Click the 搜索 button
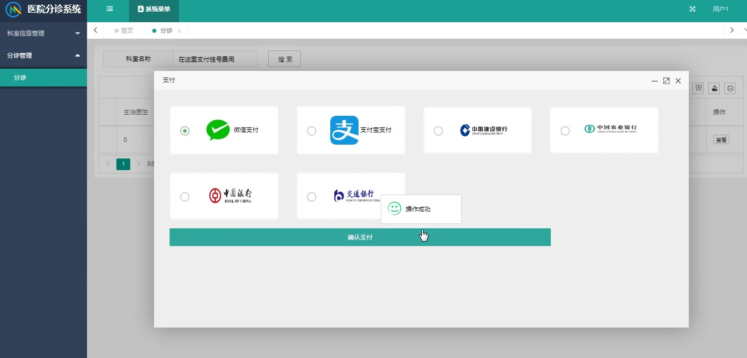Viewport: 747px width, 358px height. (x=284, y=59)
